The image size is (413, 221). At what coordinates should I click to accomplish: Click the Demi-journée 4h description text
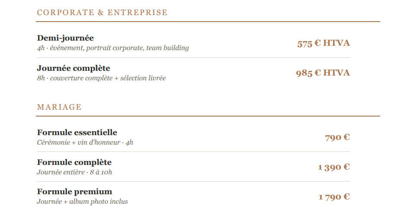(x=113, y=48)
